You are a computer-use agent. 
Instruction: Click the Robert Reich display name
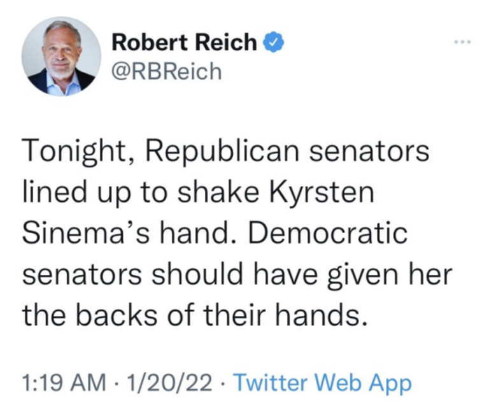[x=185, y=43]
